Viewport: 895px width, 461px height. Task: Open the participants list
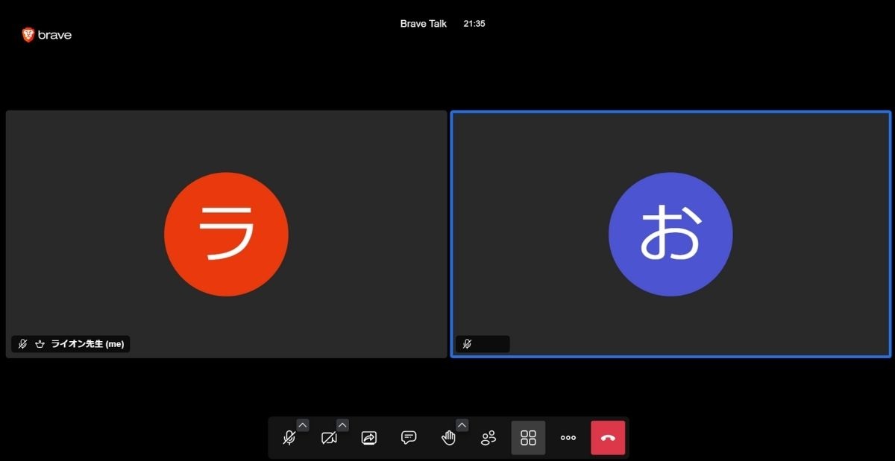click(x=489, y=438)
